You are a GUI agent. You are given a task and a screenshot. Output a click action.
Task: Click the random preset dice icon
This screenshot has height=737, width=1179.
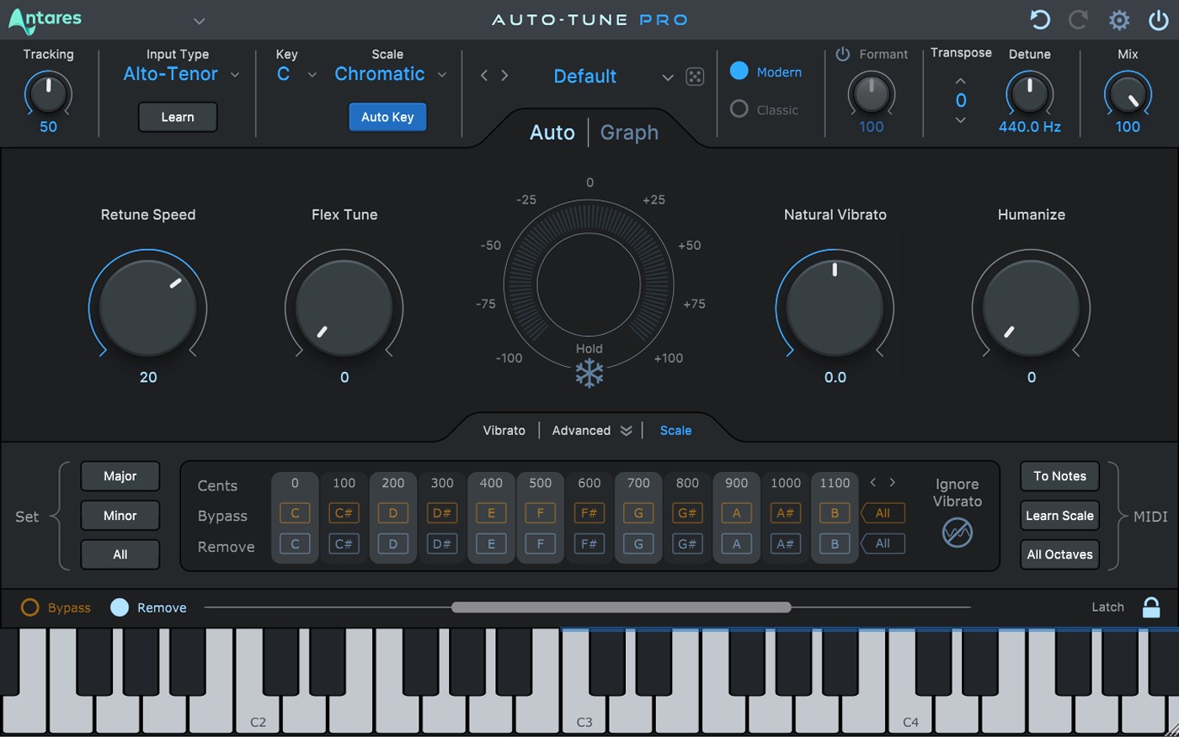695,77
